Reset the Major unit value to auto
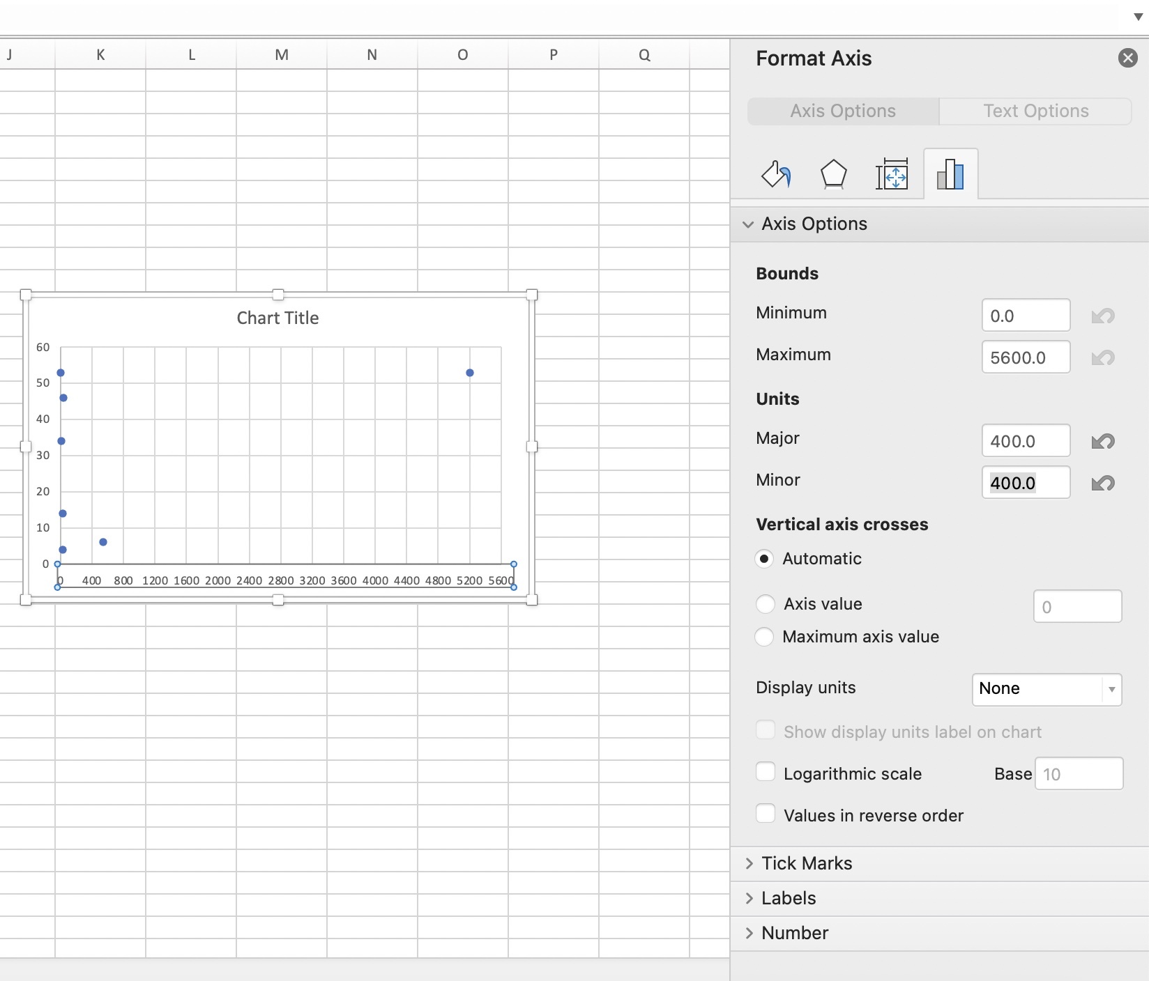The height and width of the screenshot is (981, 1149). 1102,442
